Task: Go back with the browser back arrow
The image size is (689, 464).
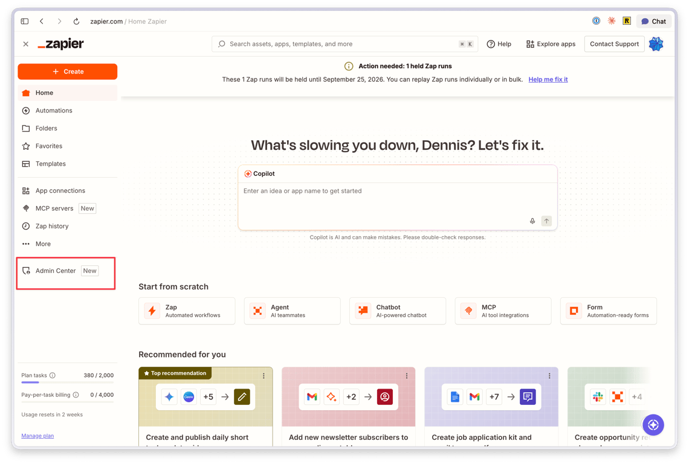Action: click(42, 21)
